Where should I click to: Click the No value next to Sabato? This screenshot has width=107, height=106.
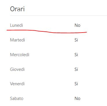click(77, 99)
